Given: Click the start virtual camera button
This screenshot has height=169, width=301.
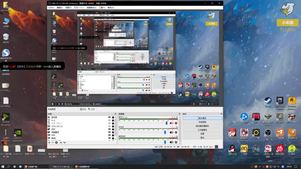Looking at the screenshot, I should 202,126.
